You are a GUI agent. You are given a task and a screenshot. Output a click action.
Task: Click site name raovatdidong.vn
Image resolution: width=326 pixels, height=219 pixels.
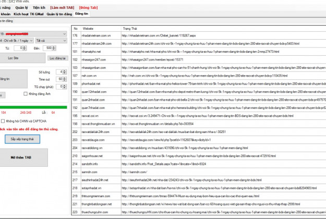pos(92,148)
